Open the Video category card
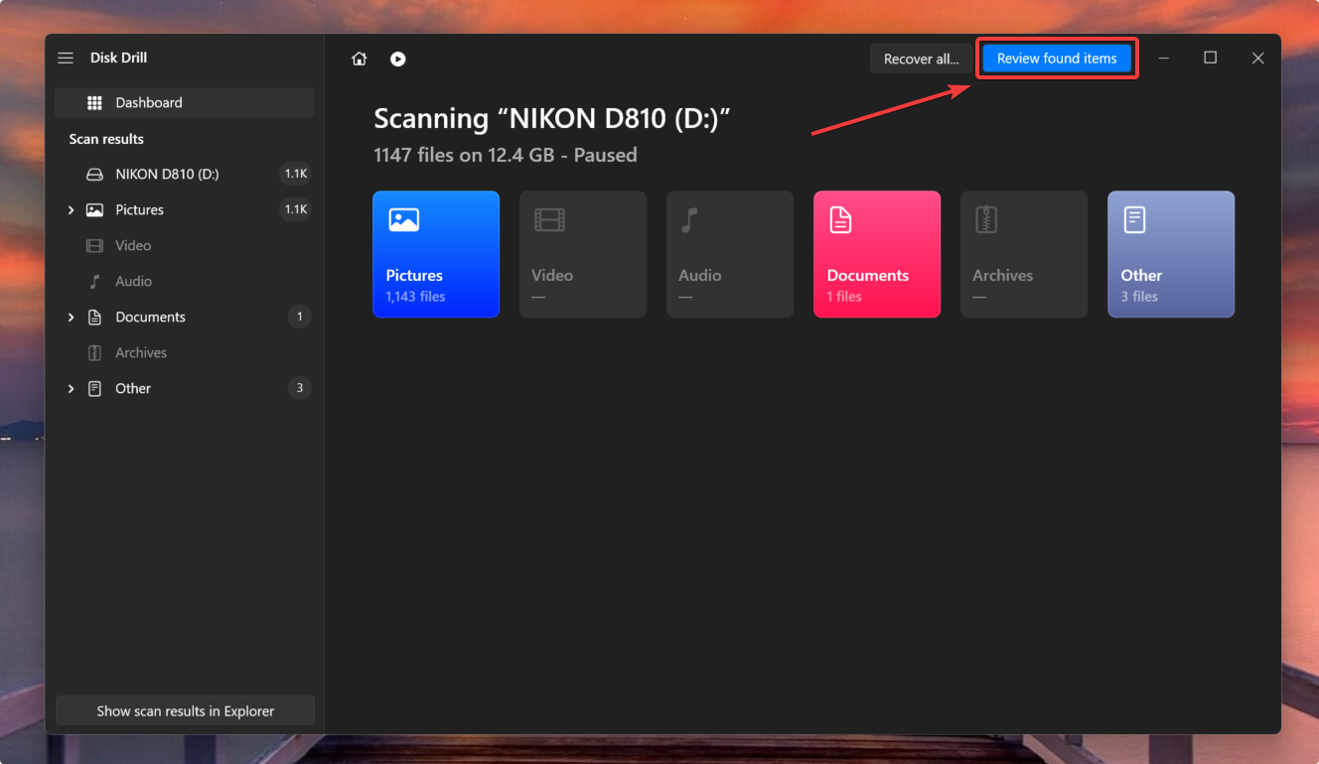 pyautogui.click(x=583, y=254)
